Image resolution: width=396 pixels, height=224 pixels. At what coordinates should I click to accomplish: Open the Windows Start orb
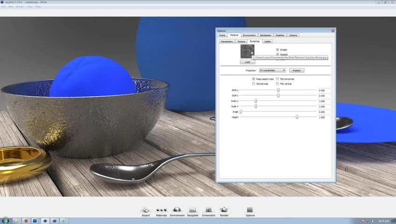tap(5, 221)
